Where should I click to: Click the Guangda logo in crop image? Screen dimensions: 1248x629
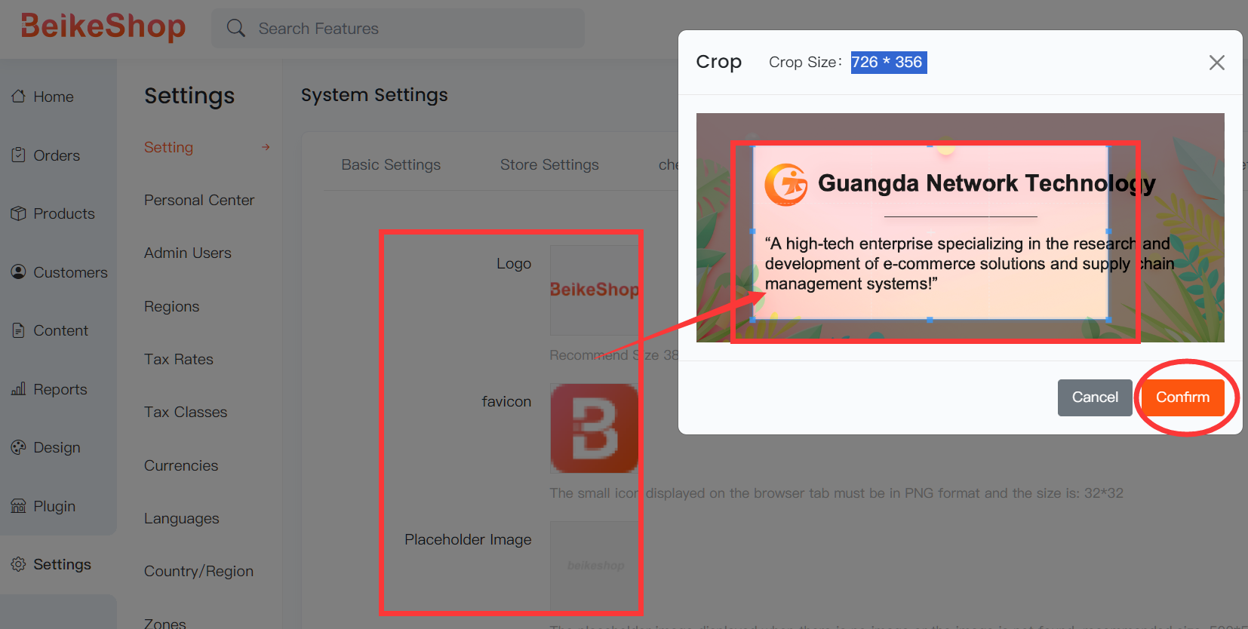[785, 184]
